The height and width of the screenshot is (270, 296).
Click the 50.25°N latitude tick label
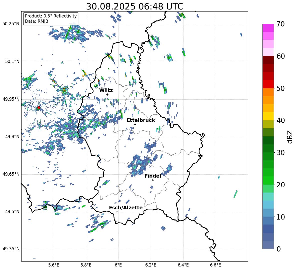(11, 24)
